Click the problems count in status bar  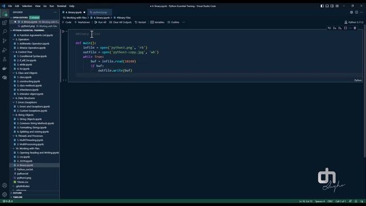[x=7, y=201]
